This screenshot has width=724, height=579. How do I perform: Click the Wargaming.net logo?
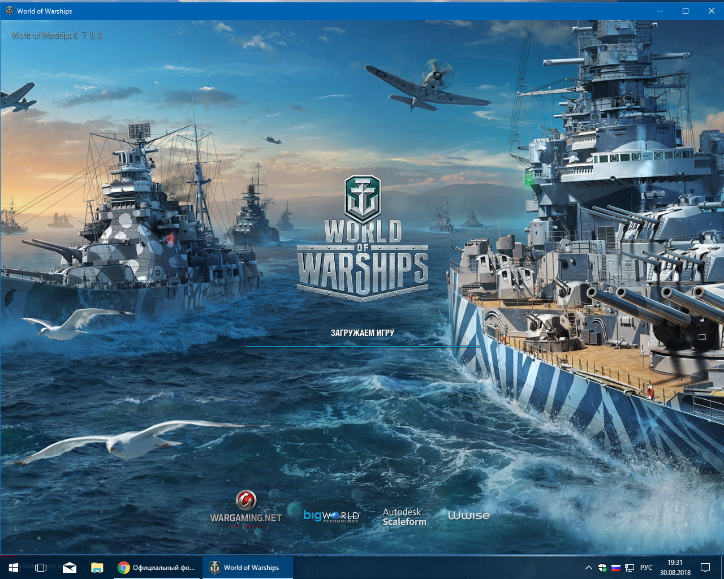click(x=246, y=509)
